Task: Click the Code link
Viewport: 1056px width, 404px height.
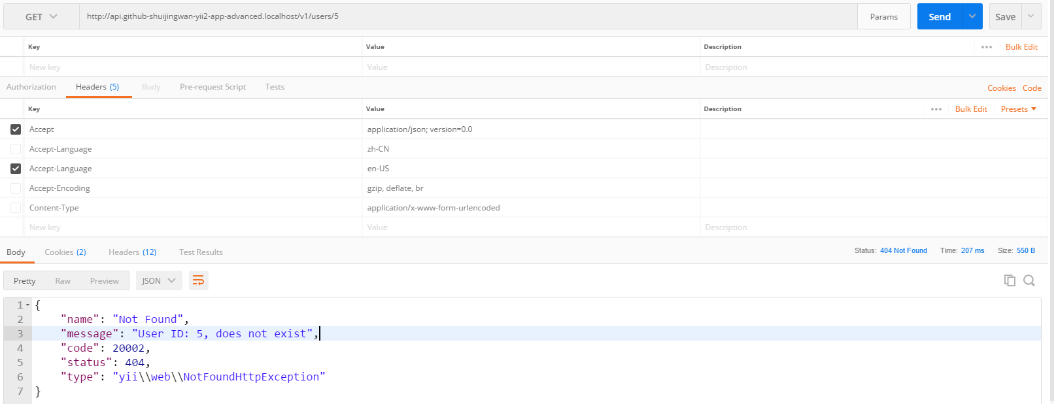Action: pyautogui.click(x=1032, y=88)
